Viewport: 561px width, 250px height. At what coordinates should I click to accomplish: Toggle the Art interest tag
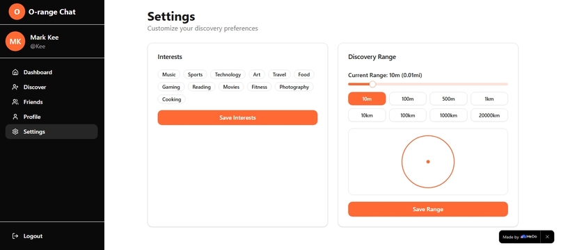(x=257, y=74)
